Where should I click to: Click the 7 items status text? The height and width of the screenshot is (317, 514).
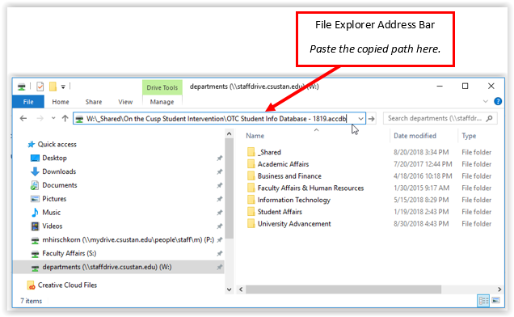pos(32,301)
